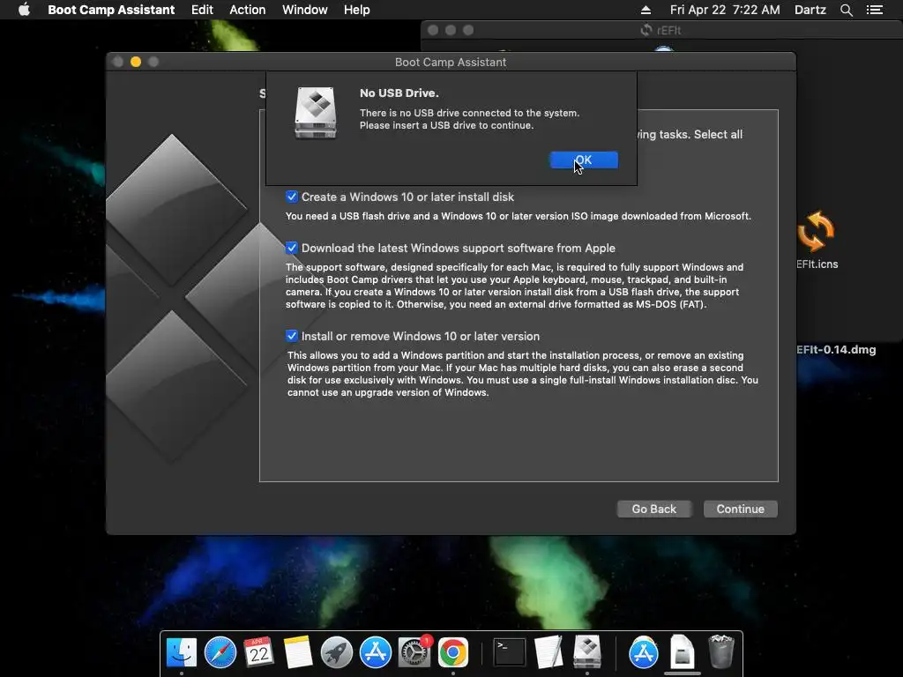Open the disk image stack in the Dock

[x=682, y=651]
